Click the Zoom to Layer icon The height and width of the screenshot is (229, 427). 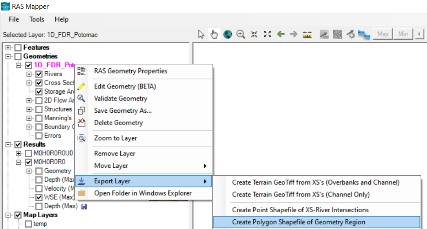[x=81, y=138]
